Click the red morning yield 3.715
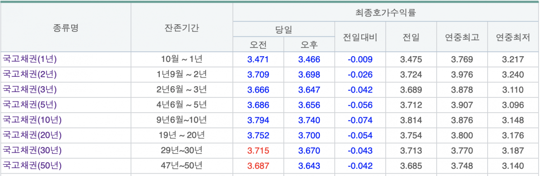540x176 pixels. [x=258, y=150]
